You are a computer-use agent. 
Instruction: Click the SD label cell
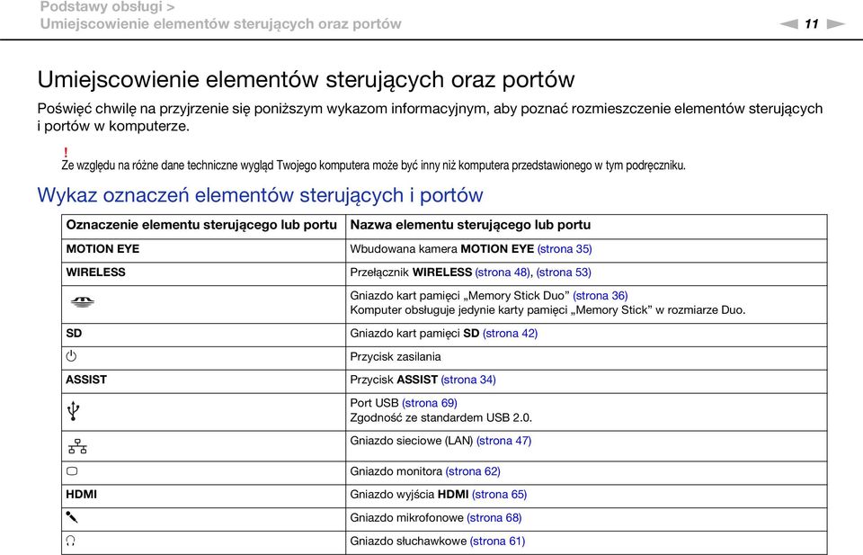coord(204,335)
